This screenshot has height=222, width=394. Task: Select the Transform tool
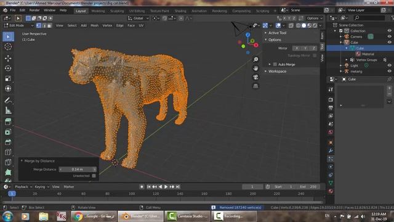[x=8, y=89]
